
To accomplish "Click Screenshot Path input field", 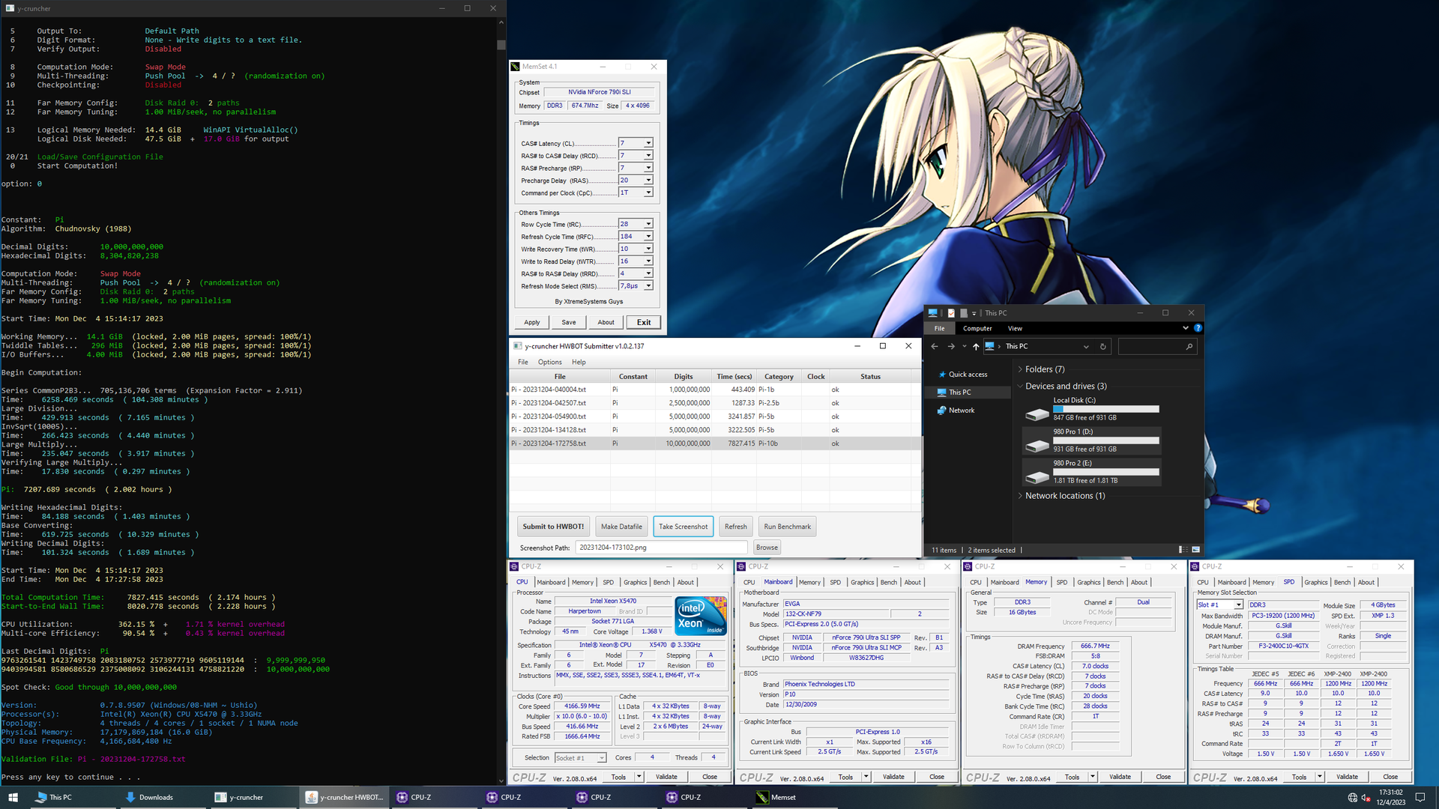I will (661, 548).
